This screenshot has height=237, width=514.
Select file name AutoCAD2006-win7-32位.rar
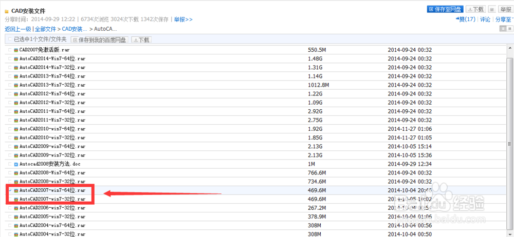coord(52,208)
